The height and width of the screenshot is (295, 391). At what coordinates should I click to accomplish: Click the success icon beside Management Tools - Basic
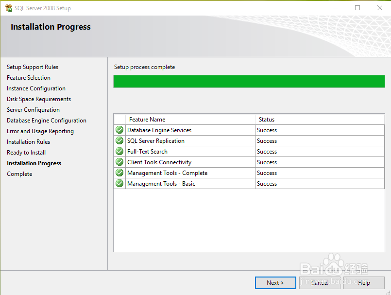[119, 183]
